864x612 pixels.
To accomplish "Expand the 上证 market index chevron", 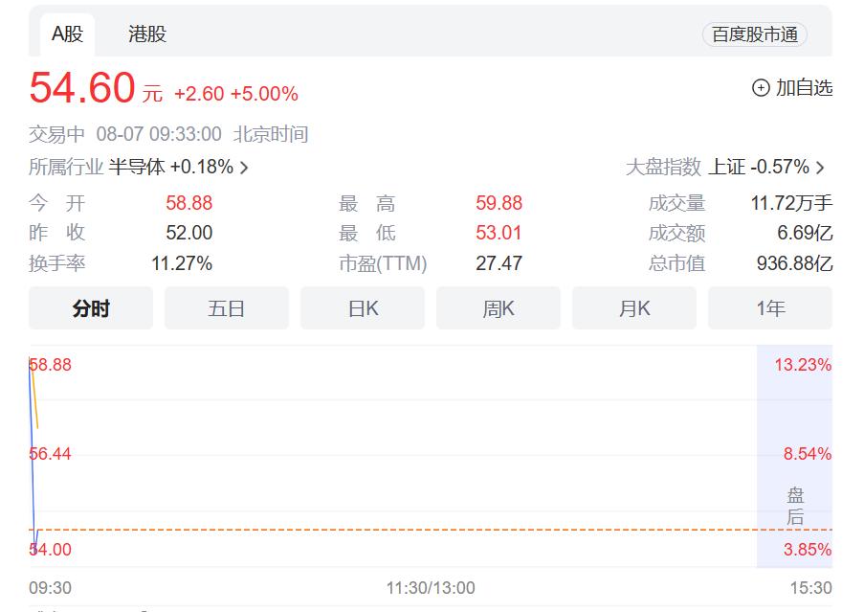I will [820, 168].
